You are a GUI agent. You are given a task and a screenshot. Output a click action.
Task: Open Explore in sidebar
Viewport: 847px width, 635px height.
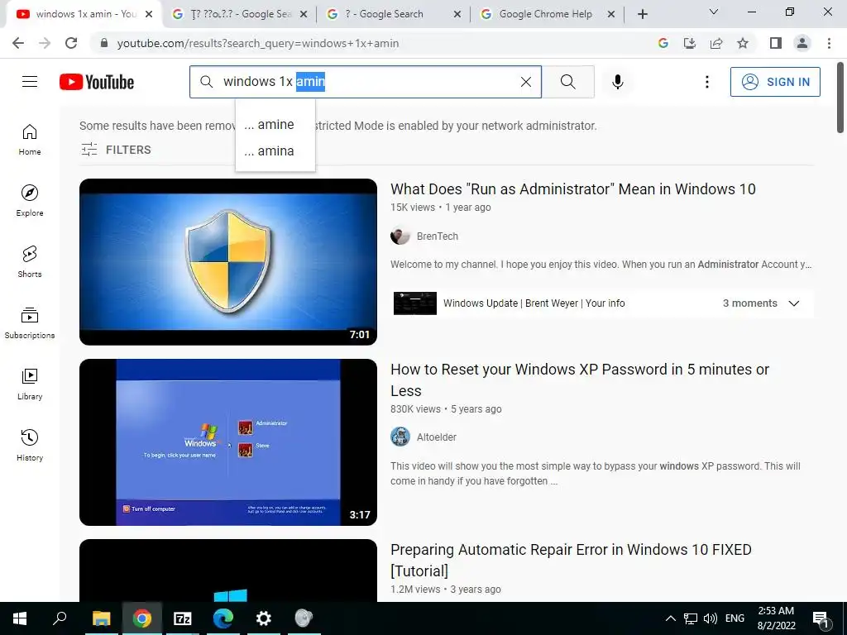click(30, 200)
